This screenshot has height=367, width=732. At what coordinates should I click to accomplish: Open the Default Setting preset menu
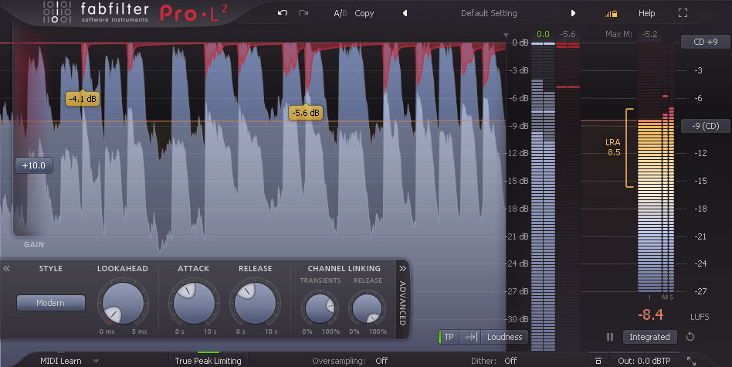point(489,14)
